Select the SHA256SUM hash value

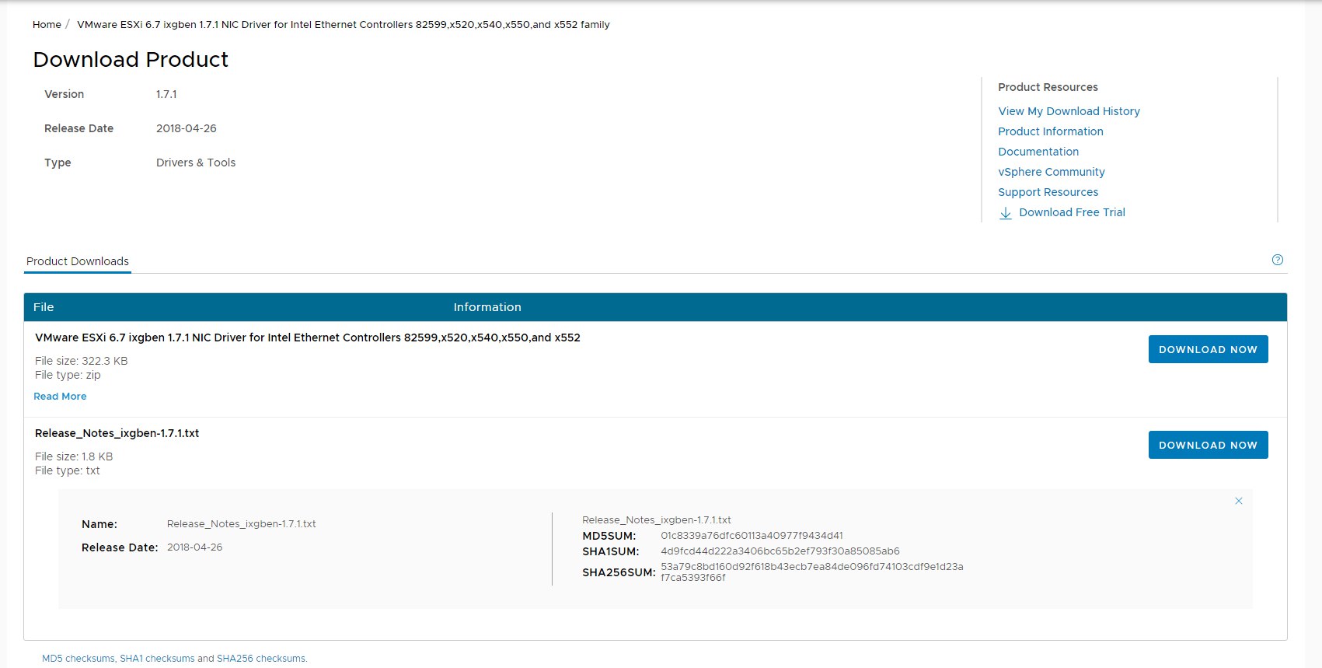pyautogui.click(x=812, y=572)
